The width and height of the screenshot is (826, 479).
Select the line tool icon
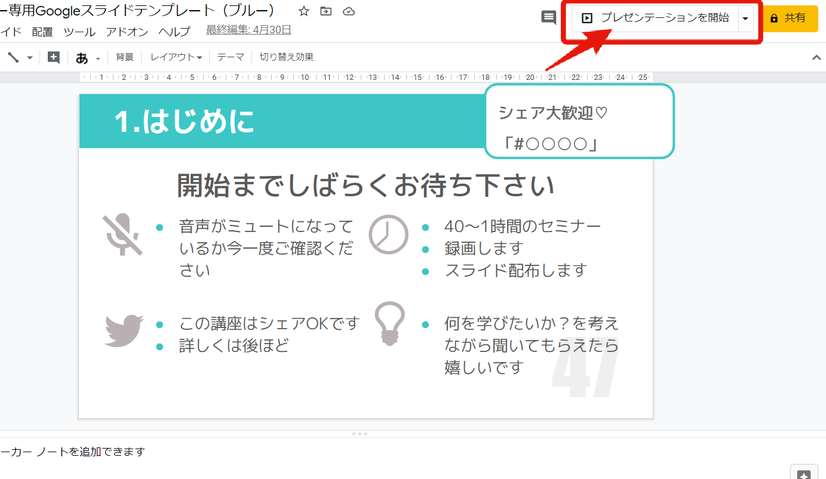pos(13,57)
